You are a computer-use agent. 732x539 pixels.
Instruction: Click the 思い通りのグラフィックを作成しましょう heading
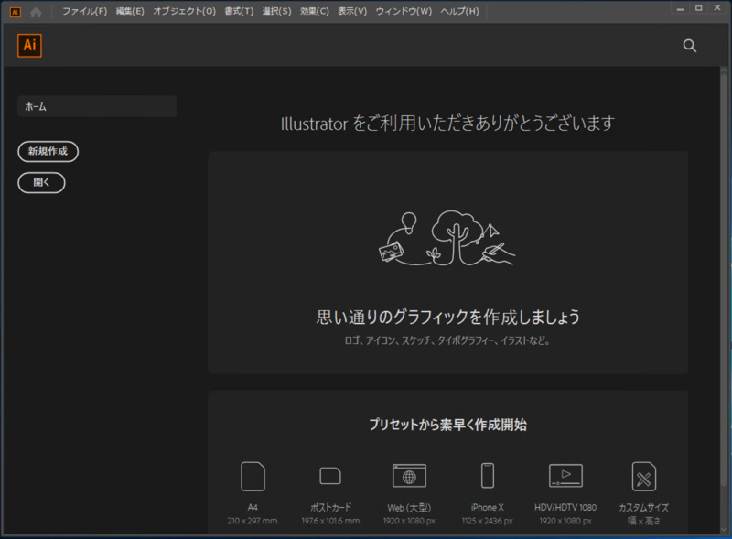(x=448, y=318)
